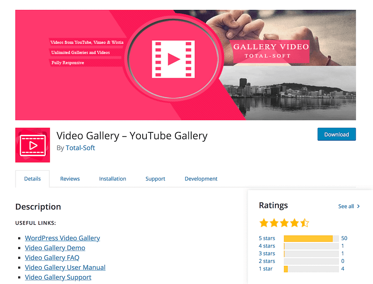Click the star rating icons
The height and width of the screenshot is (284, 373).
284,223
